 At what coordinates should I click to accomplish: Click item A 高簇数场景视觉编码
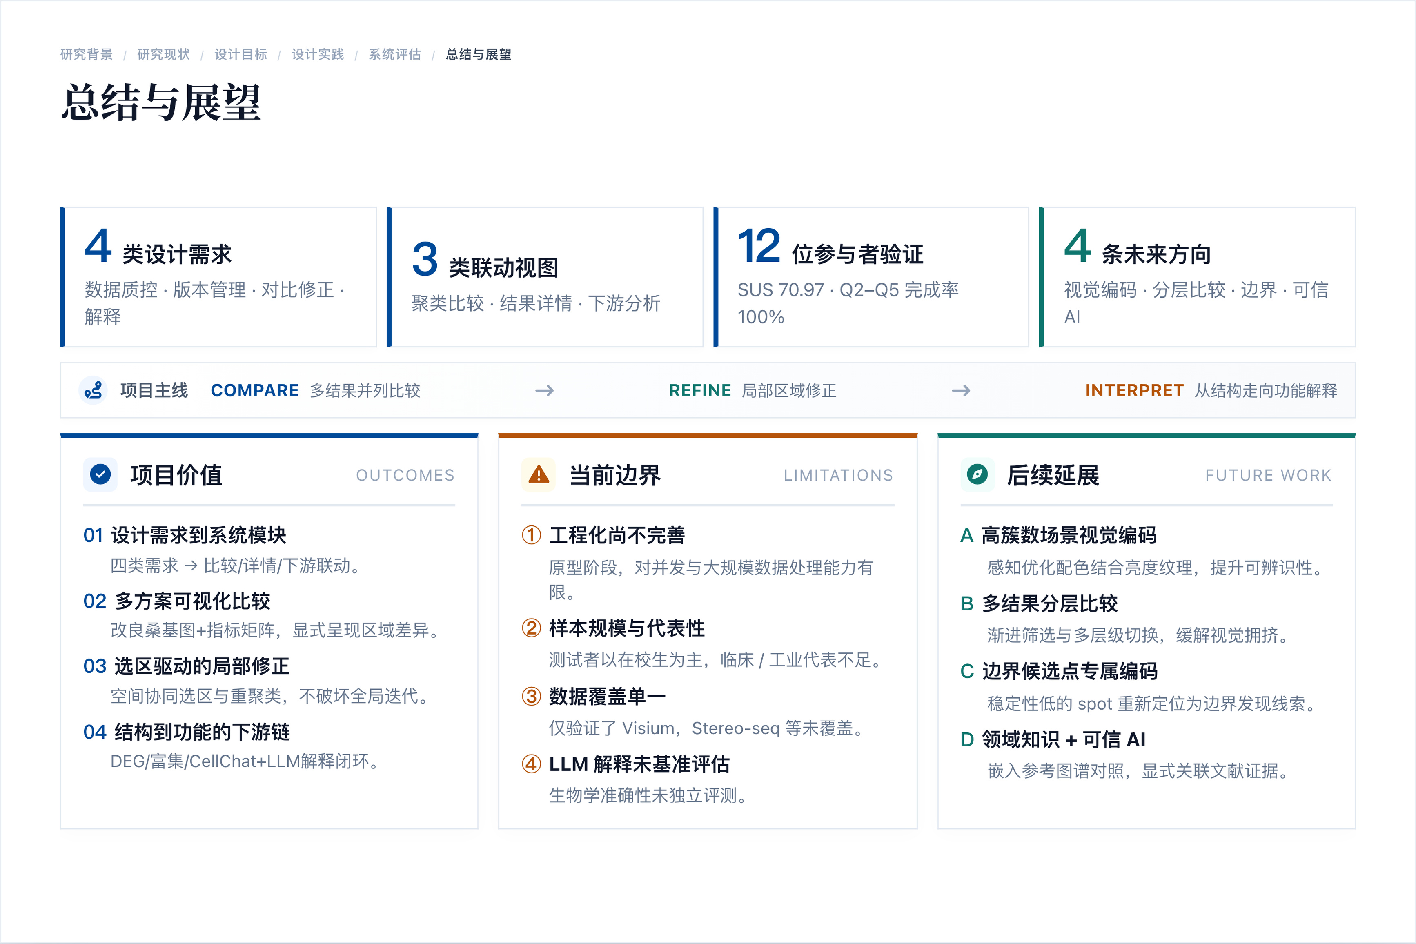1058,534
